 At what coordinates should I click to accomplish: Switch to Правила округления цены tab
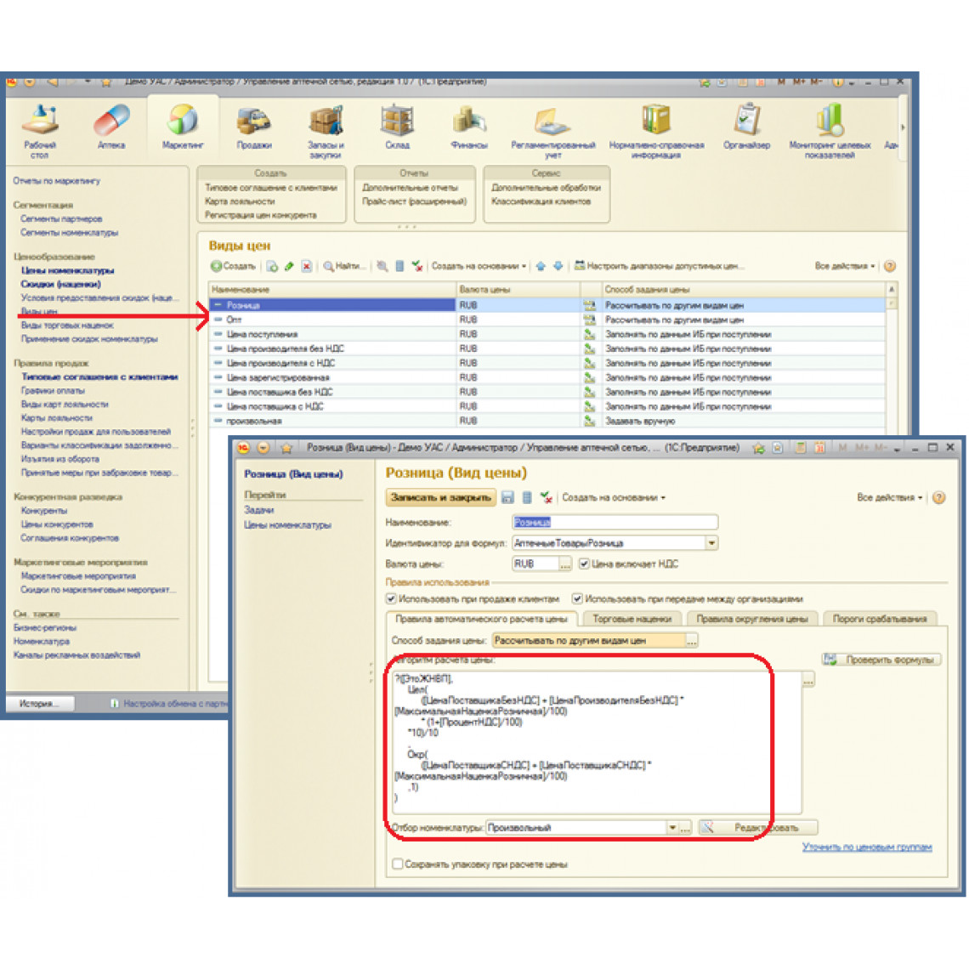click(752, 619)
